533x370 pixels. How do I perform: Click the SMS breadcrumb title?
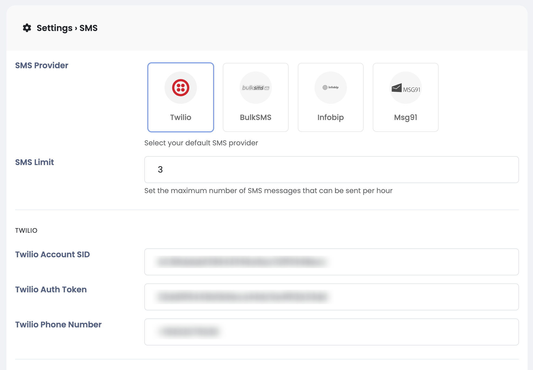[x=88, y=28]
